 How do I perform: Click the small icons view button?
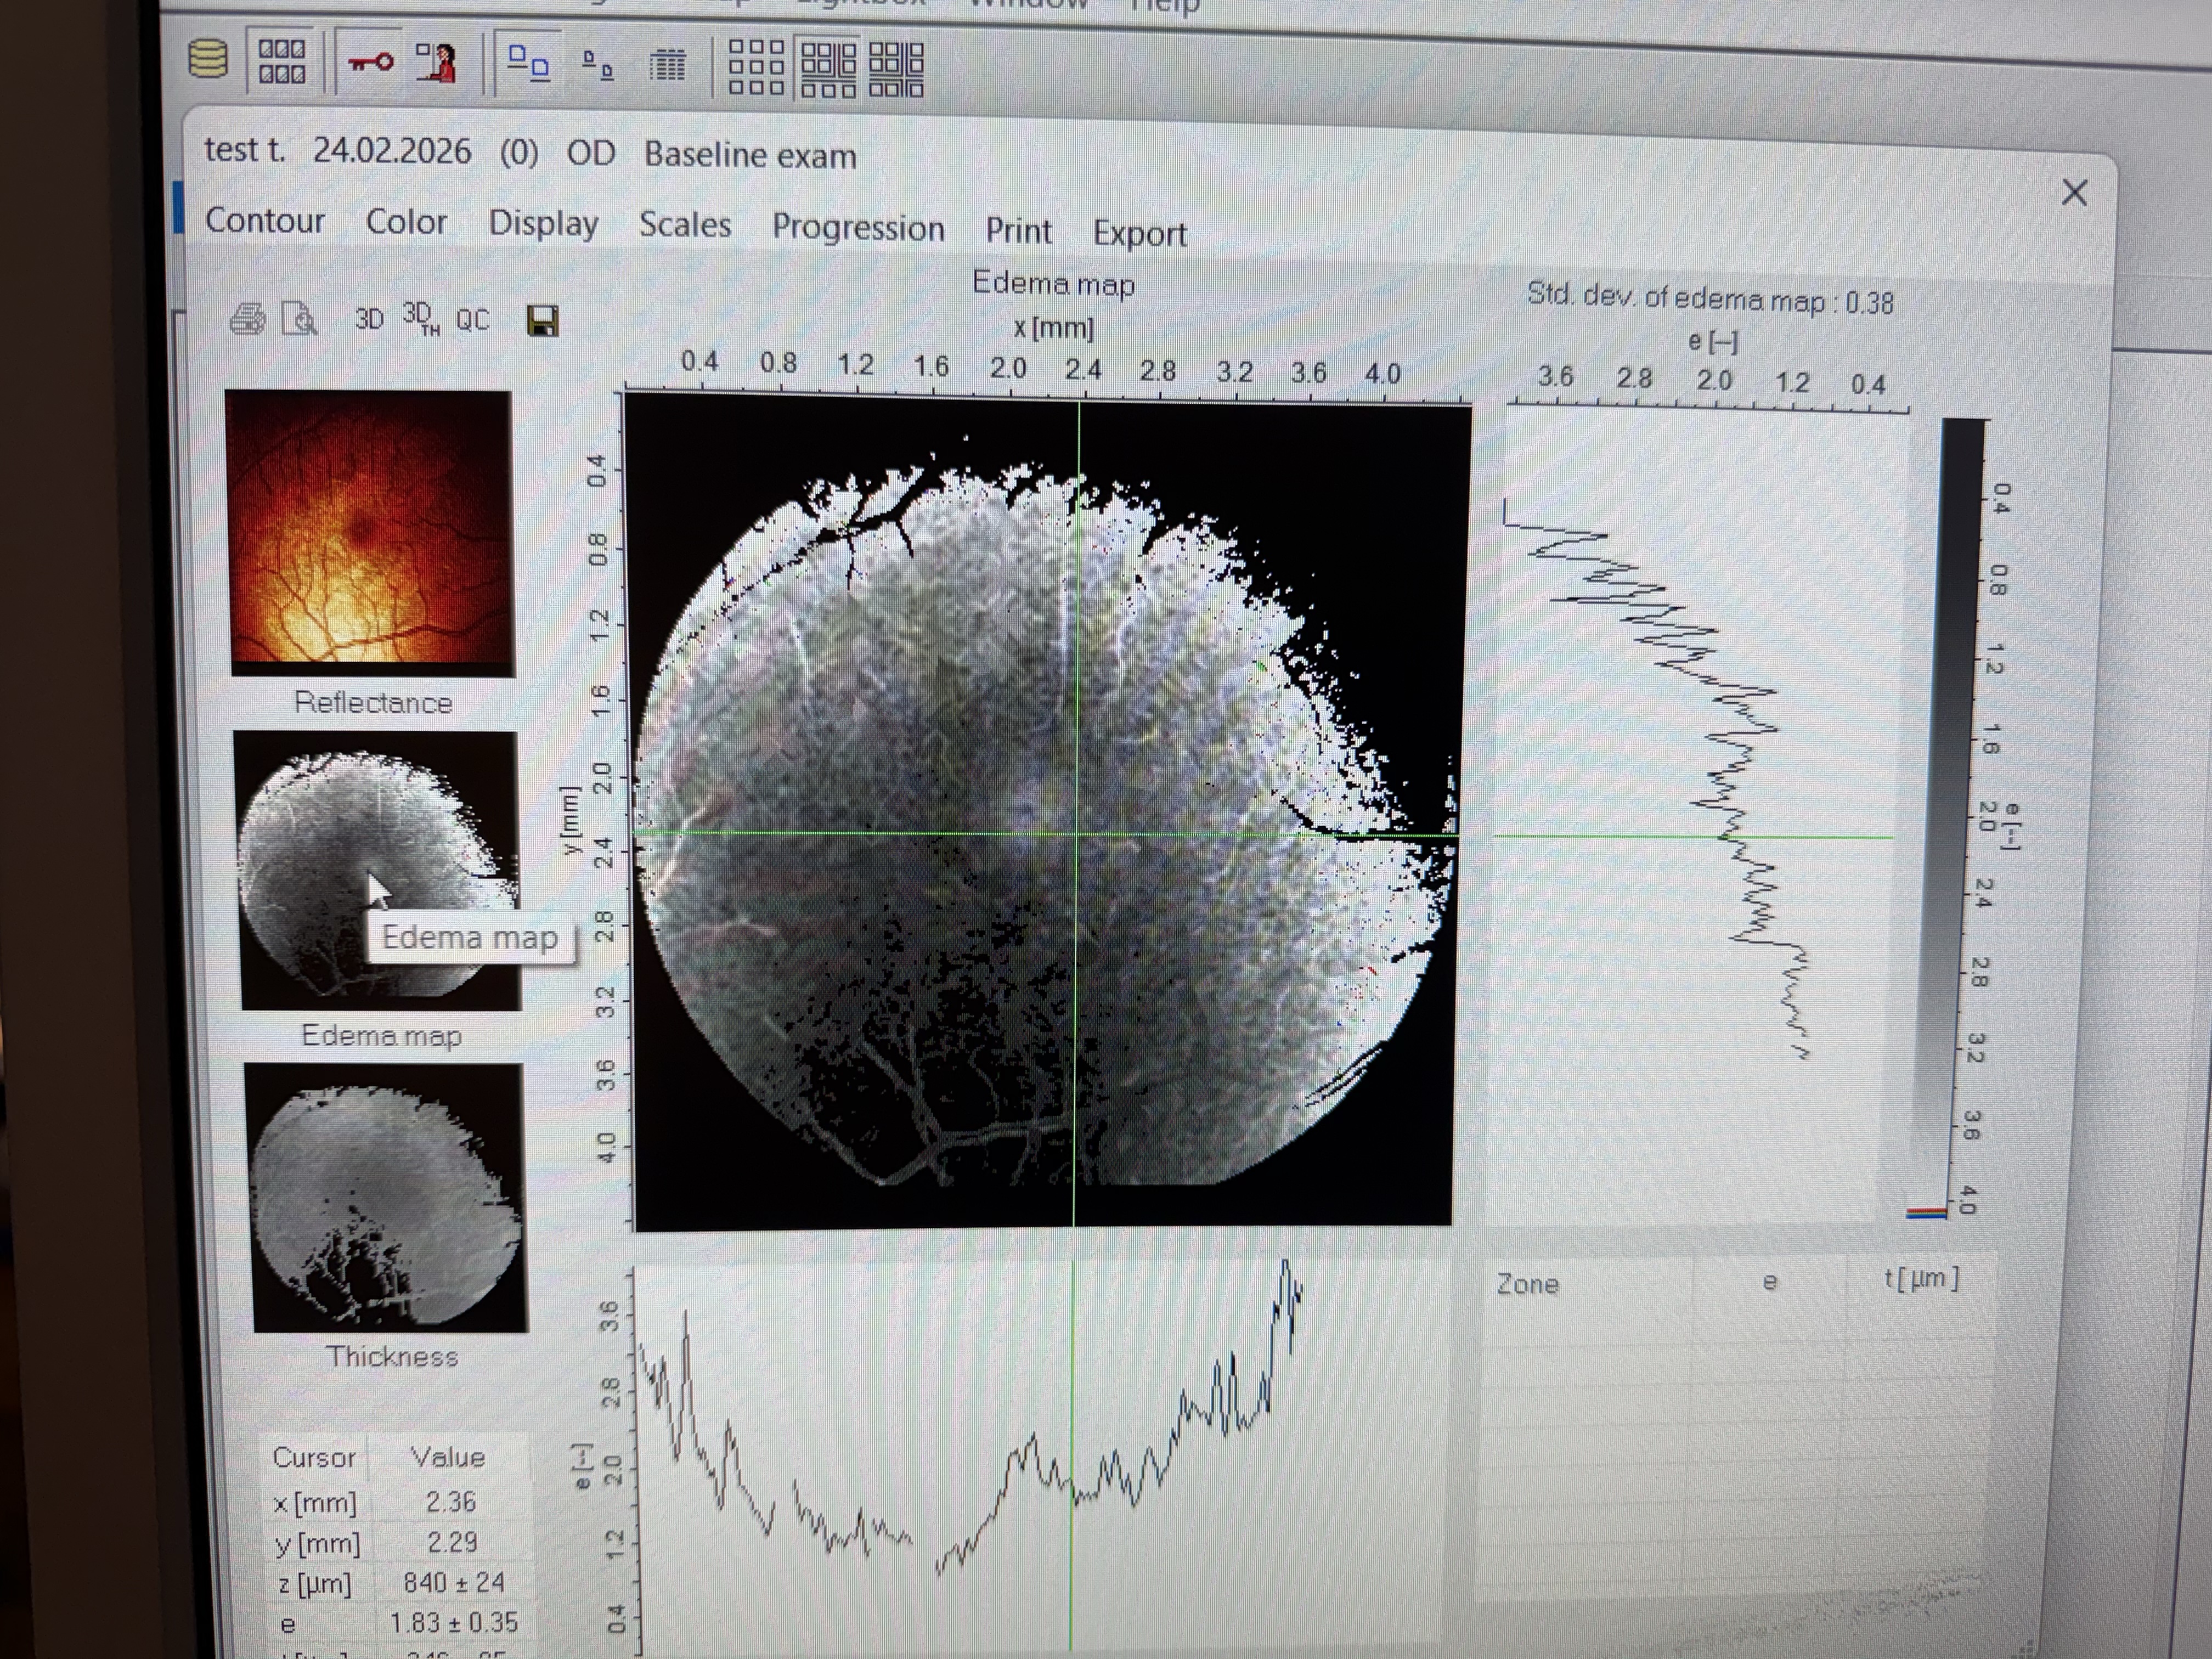598,66
